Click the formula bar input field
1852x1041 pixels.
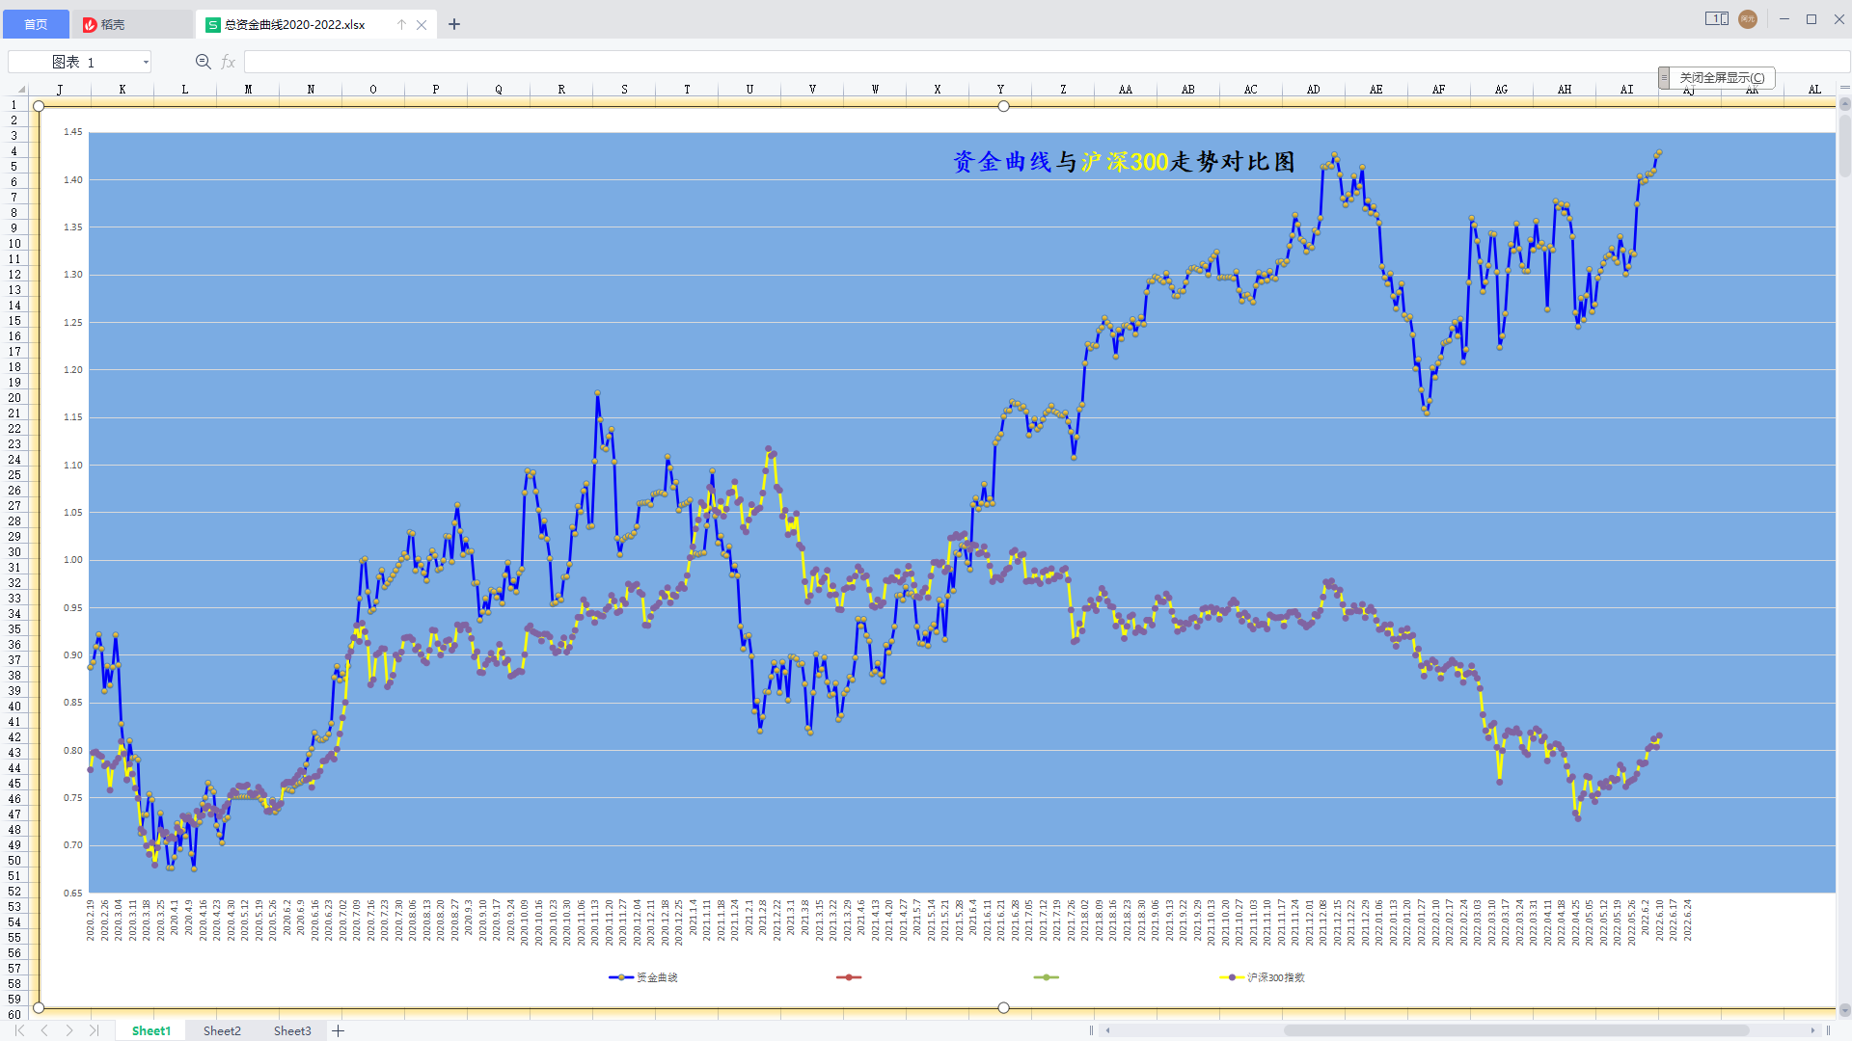(965, 62)
